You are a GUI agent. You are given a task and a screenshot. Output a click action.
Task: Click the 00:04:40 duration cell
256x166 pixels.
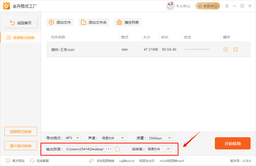click(169, 49)
